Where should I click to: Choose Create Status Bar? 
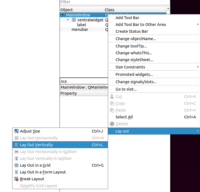tap(154, 31)
